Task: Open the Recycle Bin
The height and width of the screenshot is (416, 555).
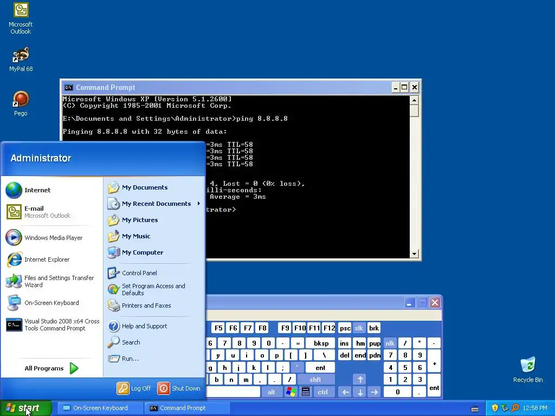Action: (x=528, y=369)
